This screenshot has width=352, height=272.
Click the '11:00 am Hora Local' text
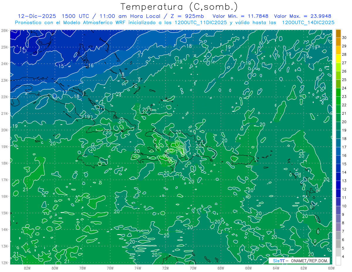(129, 16)
